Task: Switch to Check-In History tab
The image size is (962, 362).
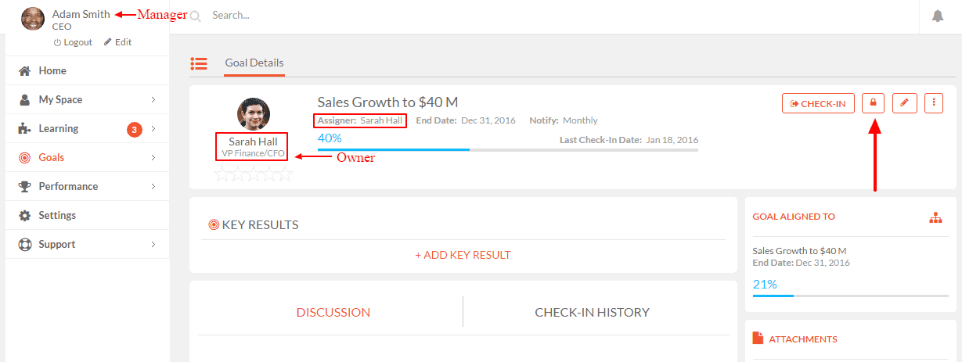Action: [592, 312]
